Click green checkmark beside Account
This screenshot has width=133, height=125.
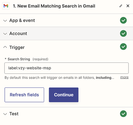[123, 33]
